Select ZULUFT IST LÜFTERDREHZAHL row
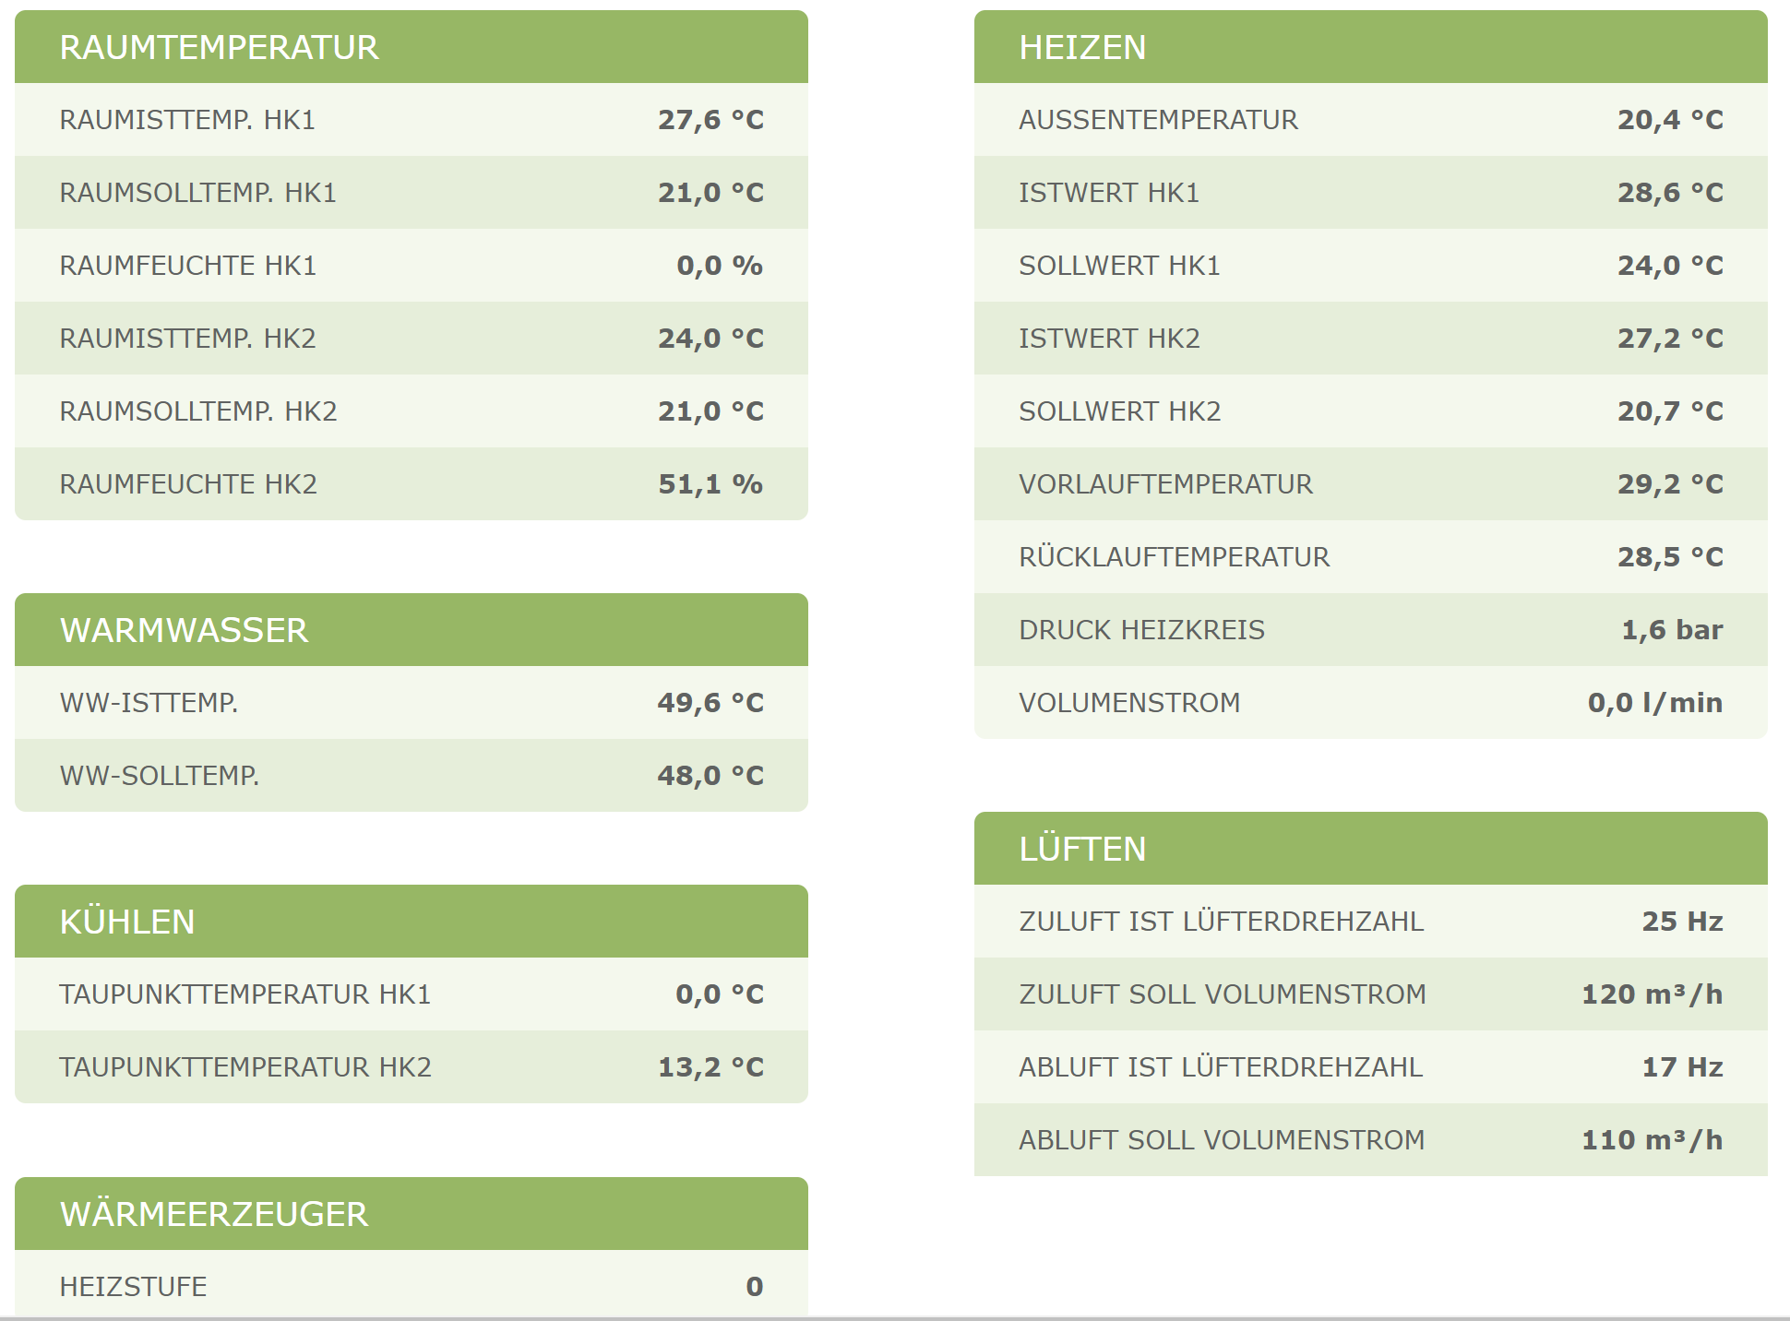The image size is (1790, 1321). (x=1371, y=922)
